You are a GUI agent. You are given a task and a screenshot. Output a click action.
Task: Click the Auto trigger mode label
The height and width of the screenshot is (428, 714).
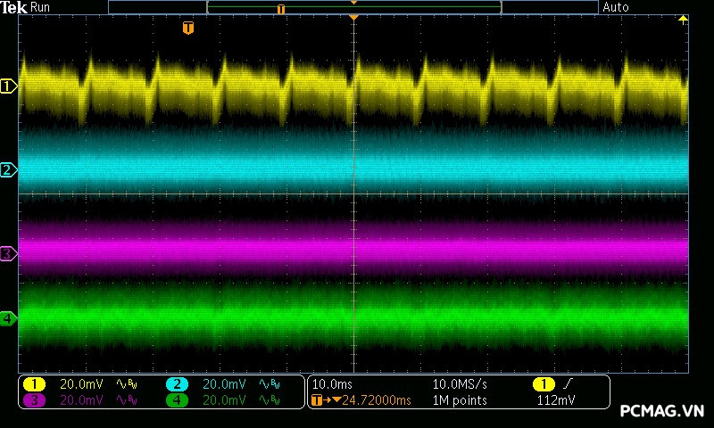[616, 7]
